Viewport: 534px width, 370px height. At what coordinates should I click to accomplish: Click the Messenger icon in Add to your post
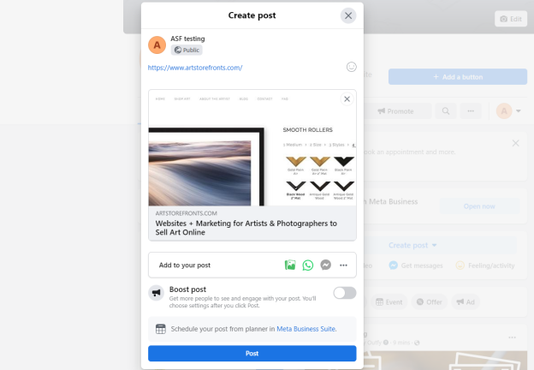tap(325, 265)
